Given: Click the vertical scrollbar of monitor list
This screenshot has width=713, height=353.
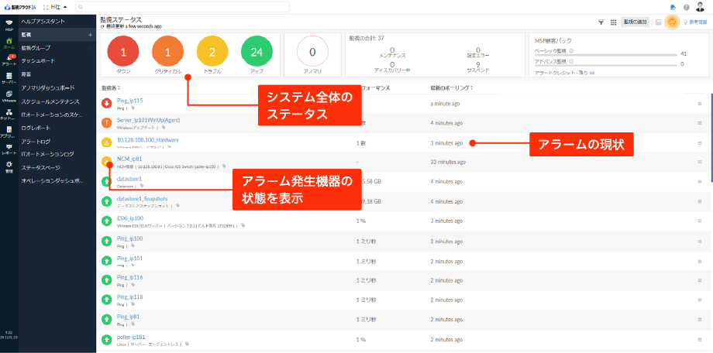Looking at the screenshot, I should (711, 139).
